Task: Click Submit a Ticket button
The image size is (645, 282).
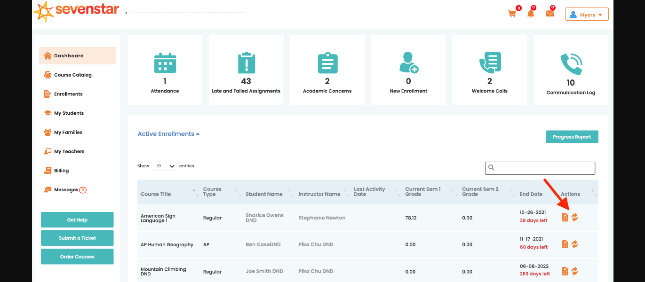Action: click(77, 238)
